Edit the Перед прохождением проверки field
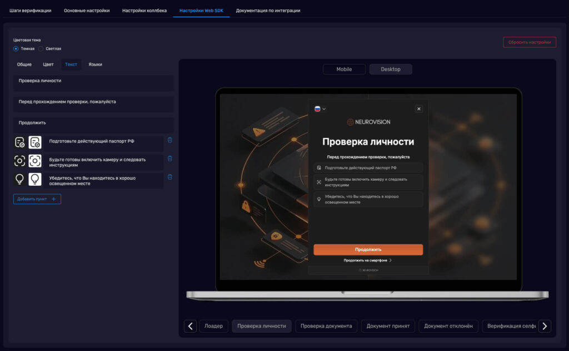This screenshot has width=569, height=351. tap(93, 104)
